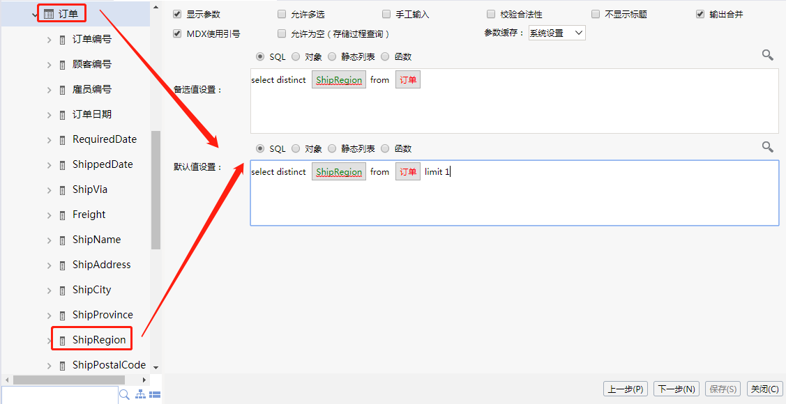The width and height of the screenshot is (786, 404).
Task: Select 对象 radio for 默认值设置
Action: point(296,148)
